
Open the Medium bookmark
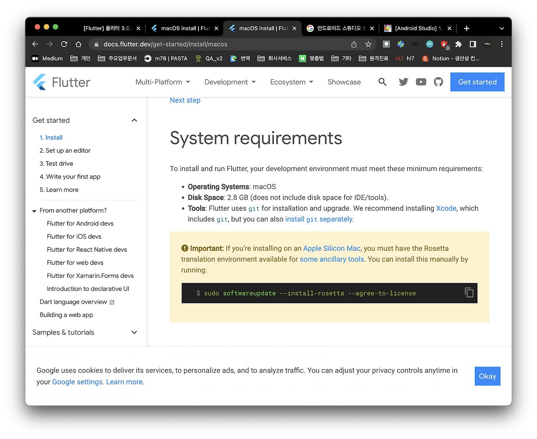pos(47,58)
